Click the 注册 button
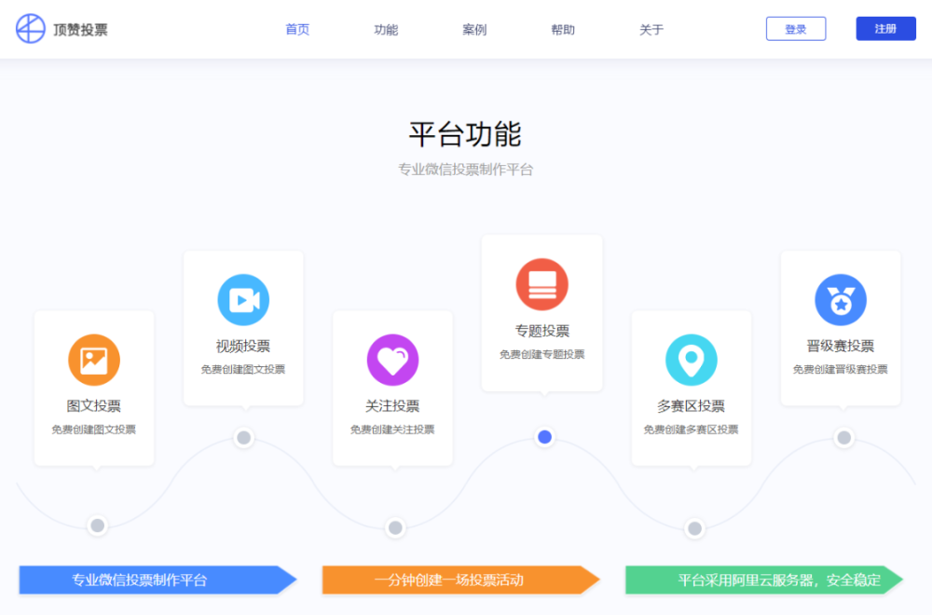 (x=885, y=29)
